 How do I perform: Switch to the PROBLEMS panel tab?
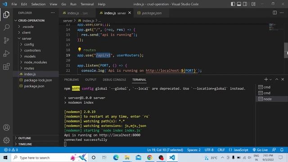tap(71, 80)
